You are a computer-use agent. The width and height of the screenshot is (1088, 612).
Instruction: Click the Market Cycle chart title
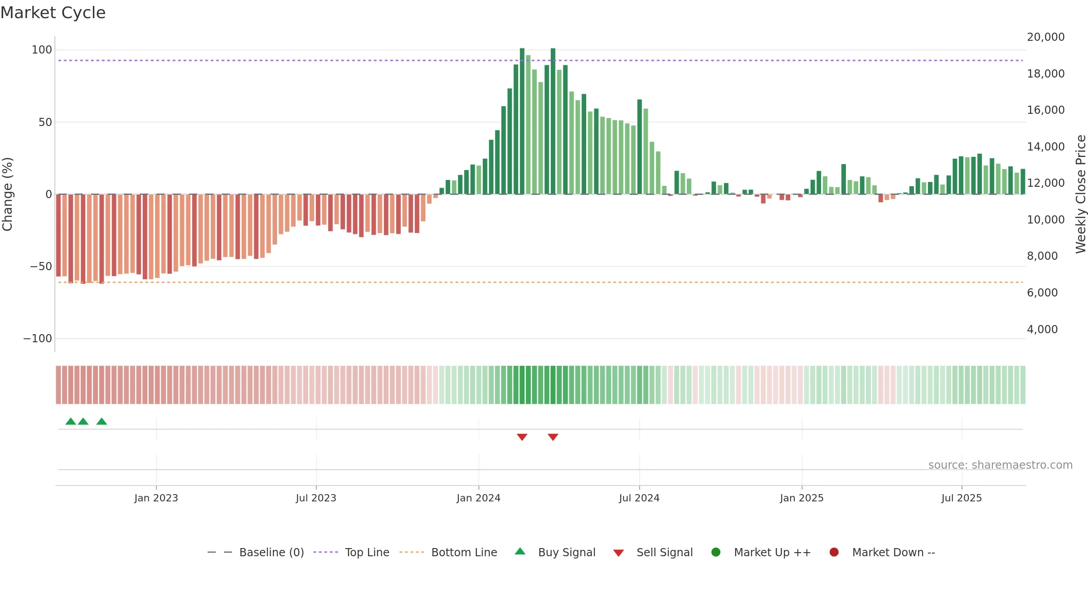[x=53, y=13]
